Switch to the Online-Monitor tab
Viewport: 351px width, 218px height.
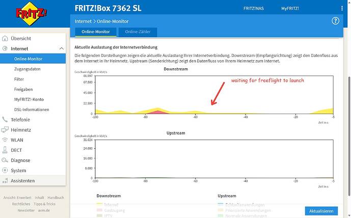pos(96,32)
